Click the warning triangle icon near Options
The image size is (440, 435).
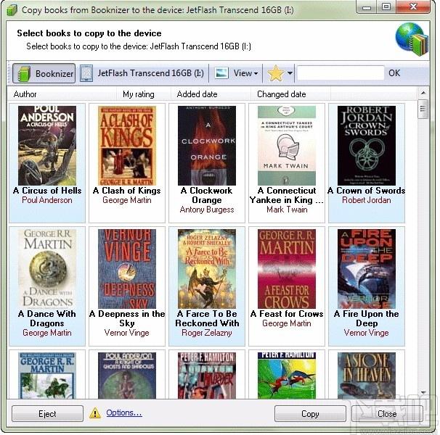[x=95, y=413]
